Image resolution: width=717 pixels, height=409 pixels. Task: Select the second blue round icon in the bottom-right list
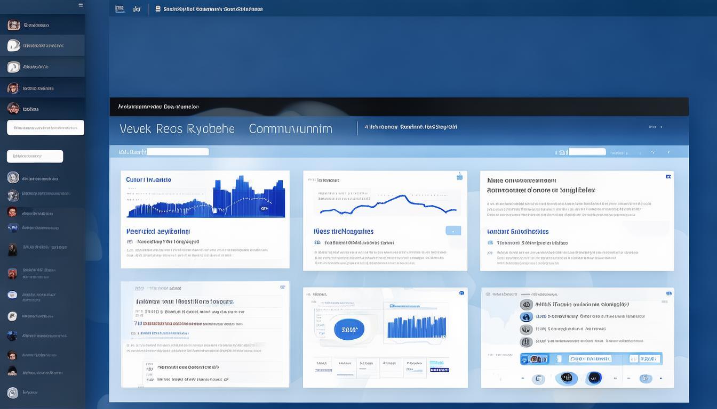[x=526, y=317]
